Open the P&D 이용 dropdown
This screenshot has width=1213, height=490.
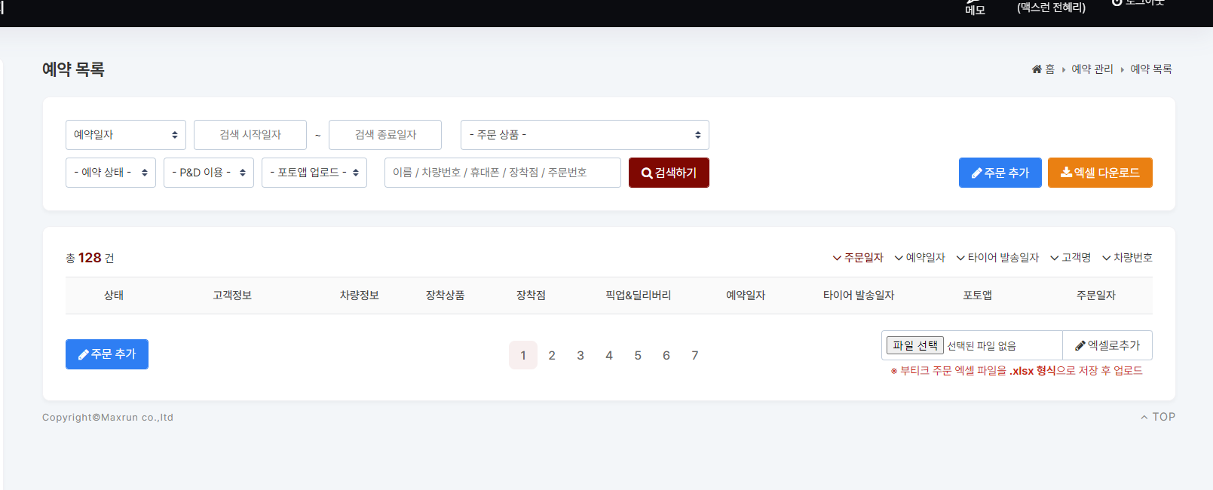209,173
